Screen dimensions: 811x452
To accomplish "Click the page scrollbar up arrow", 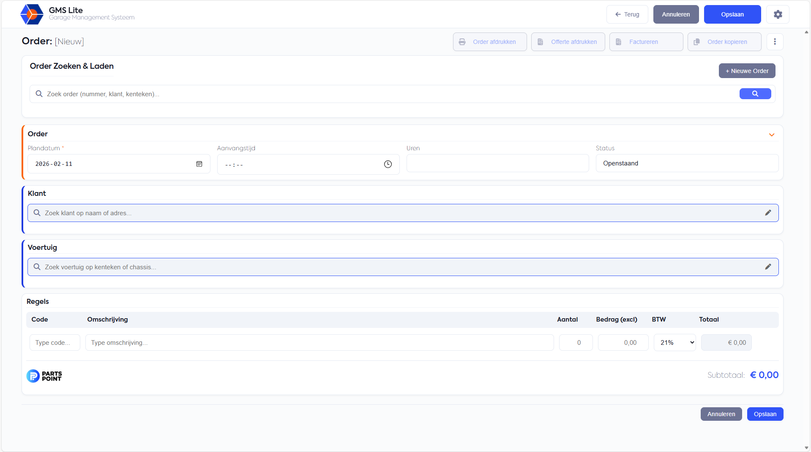I will click(806, 32).
